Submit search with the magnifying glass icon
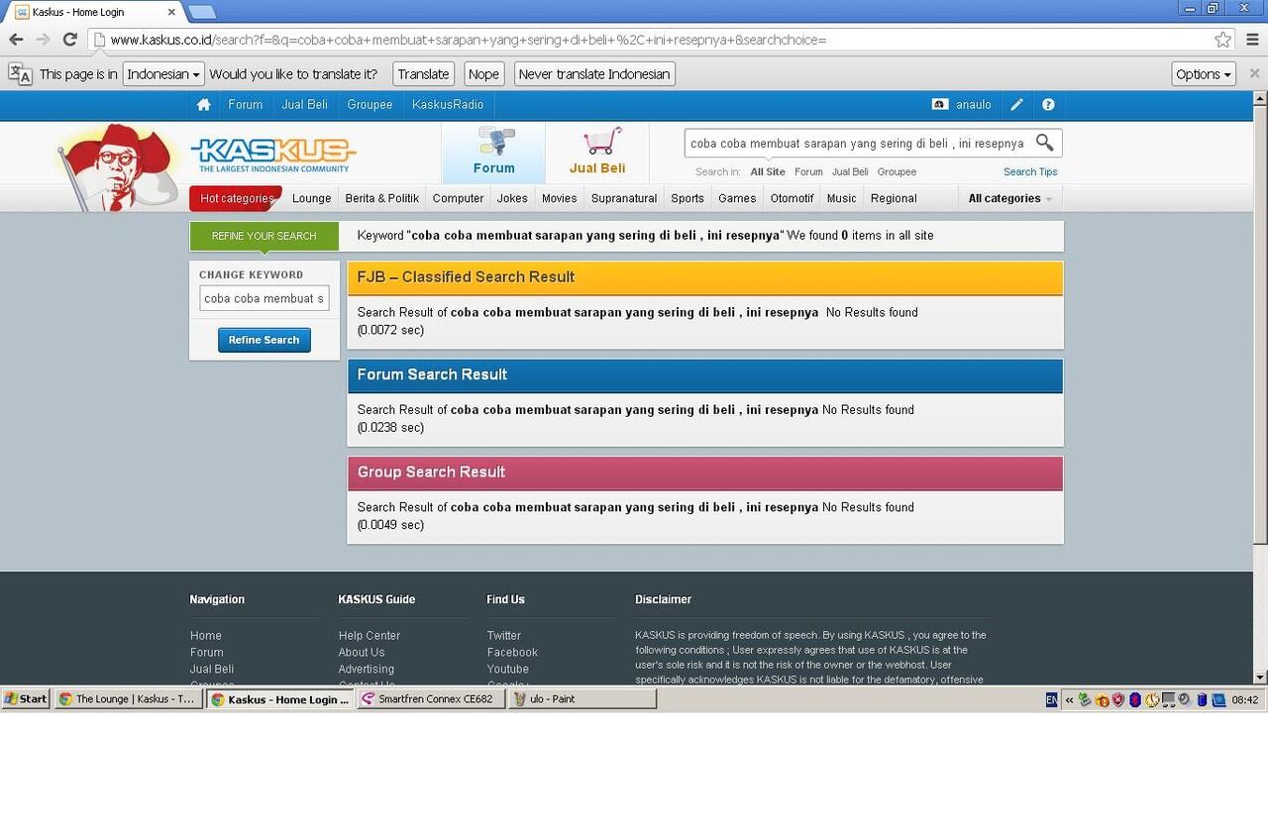Viewport: 1268px width, 840px height. 1044,143
